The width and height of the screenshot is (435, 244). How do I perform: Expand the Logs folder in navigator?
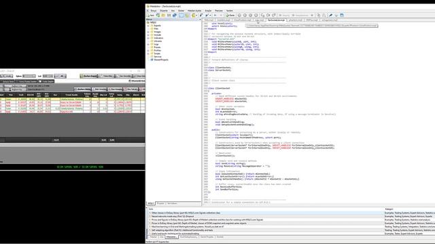(148, 44)
